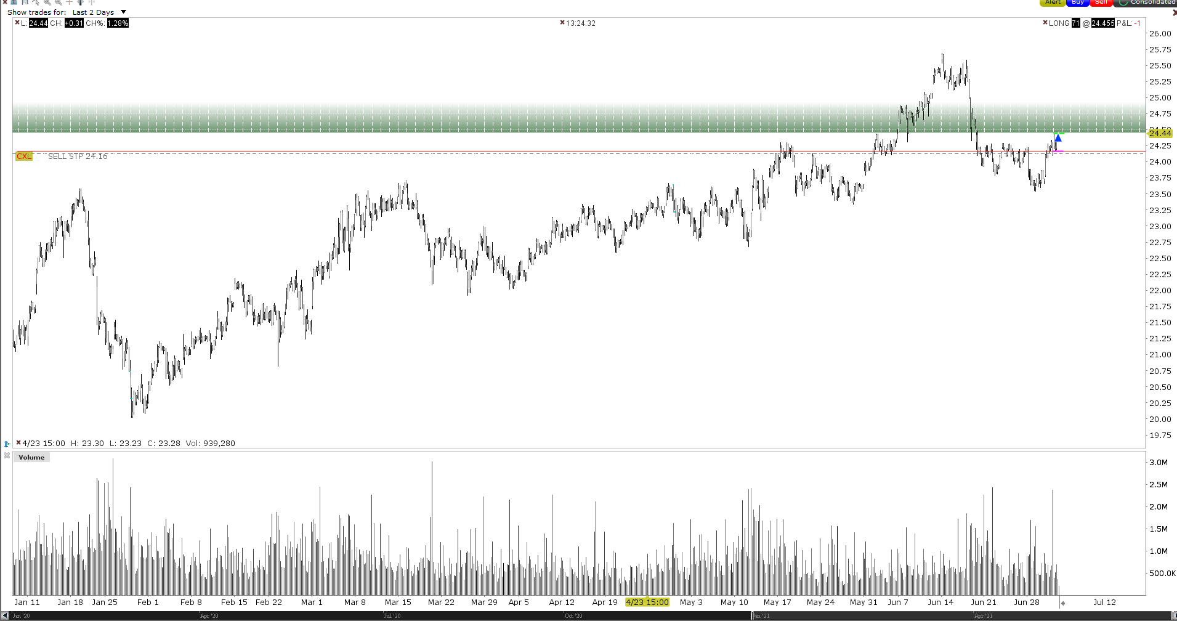This screenshot has width=1177, height=621.
Task: Dismiss the 13:24:32 time label
Action: pos(562,23)
